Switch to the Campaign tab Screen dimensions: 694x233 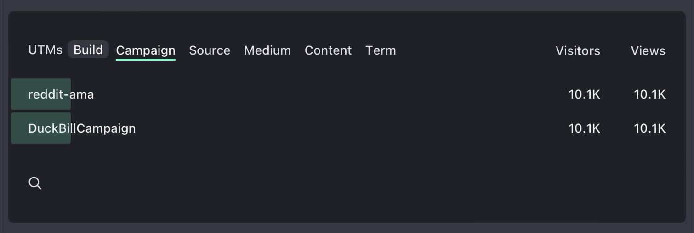145,50
